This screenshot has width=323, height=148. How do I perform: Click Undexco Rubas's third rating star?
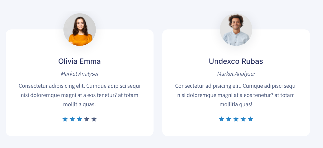[236, 119]
